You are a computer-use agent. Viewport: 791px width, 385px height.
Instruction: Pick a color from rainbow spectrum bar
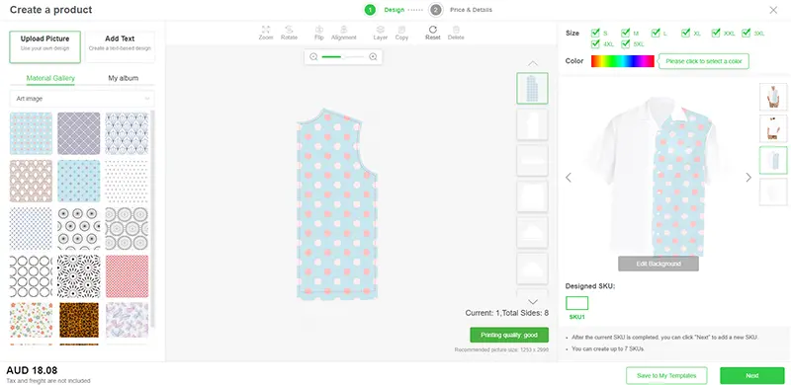click(x=623, y=61)
